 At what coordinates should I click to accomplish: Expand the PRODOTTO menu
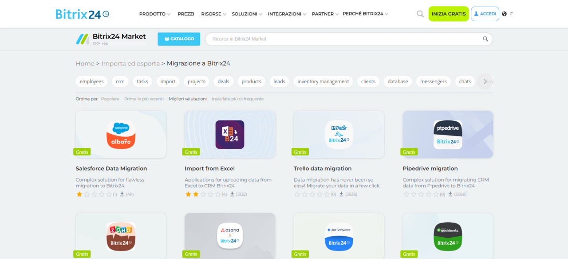tap(155, 14)
